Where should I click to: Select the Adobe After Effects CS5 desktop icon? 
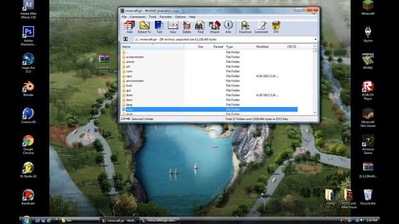(28, 10)
